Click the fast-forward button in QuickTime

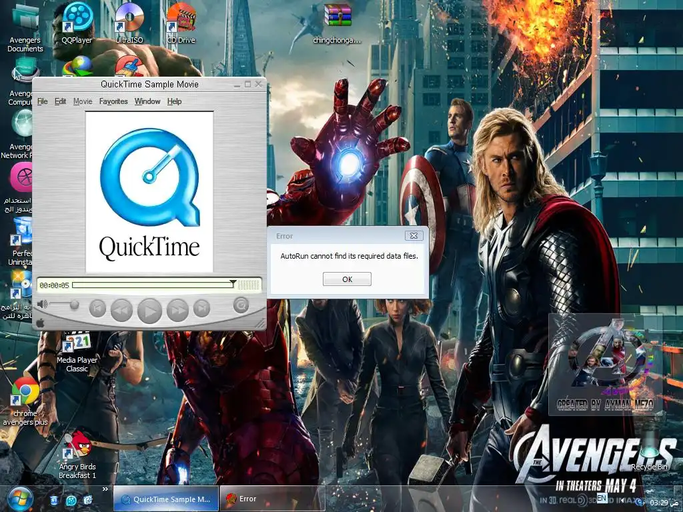tap(177, 310)
